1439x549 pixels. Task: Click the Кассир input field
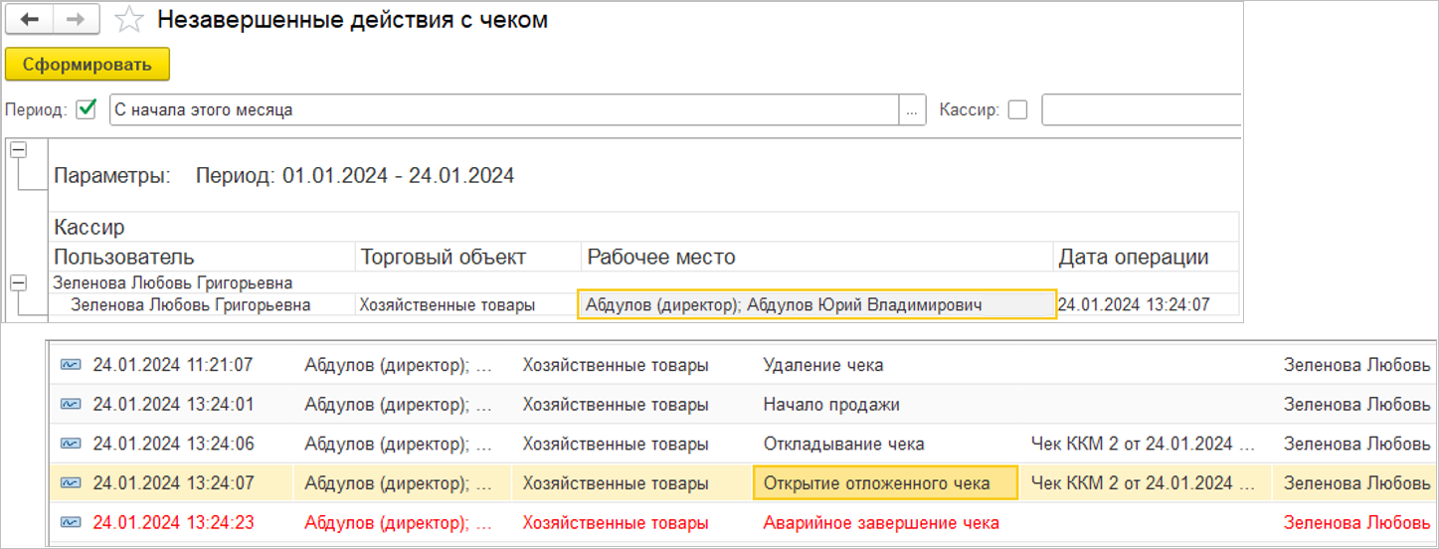1141,109
